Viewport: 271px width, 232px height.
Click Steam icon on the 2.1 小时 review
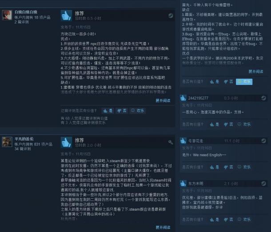click(x=263, y=184)
